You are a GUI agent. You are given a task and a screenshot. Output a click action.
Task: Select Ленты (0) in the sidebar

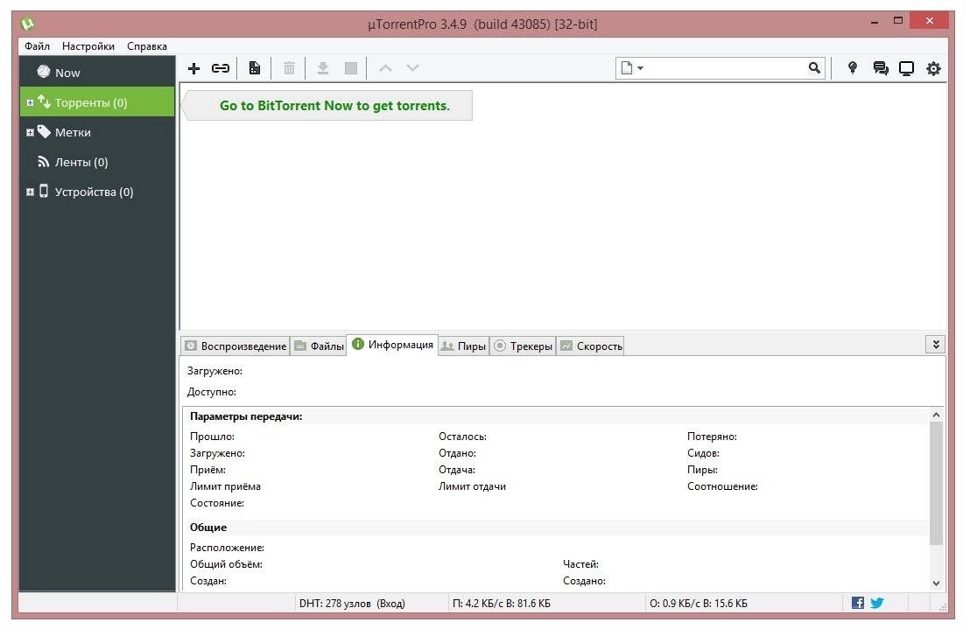pos(98,162)
